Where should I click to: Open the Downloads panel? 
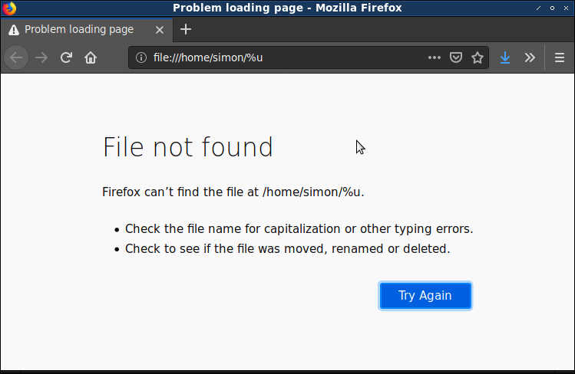coord(505,57)
